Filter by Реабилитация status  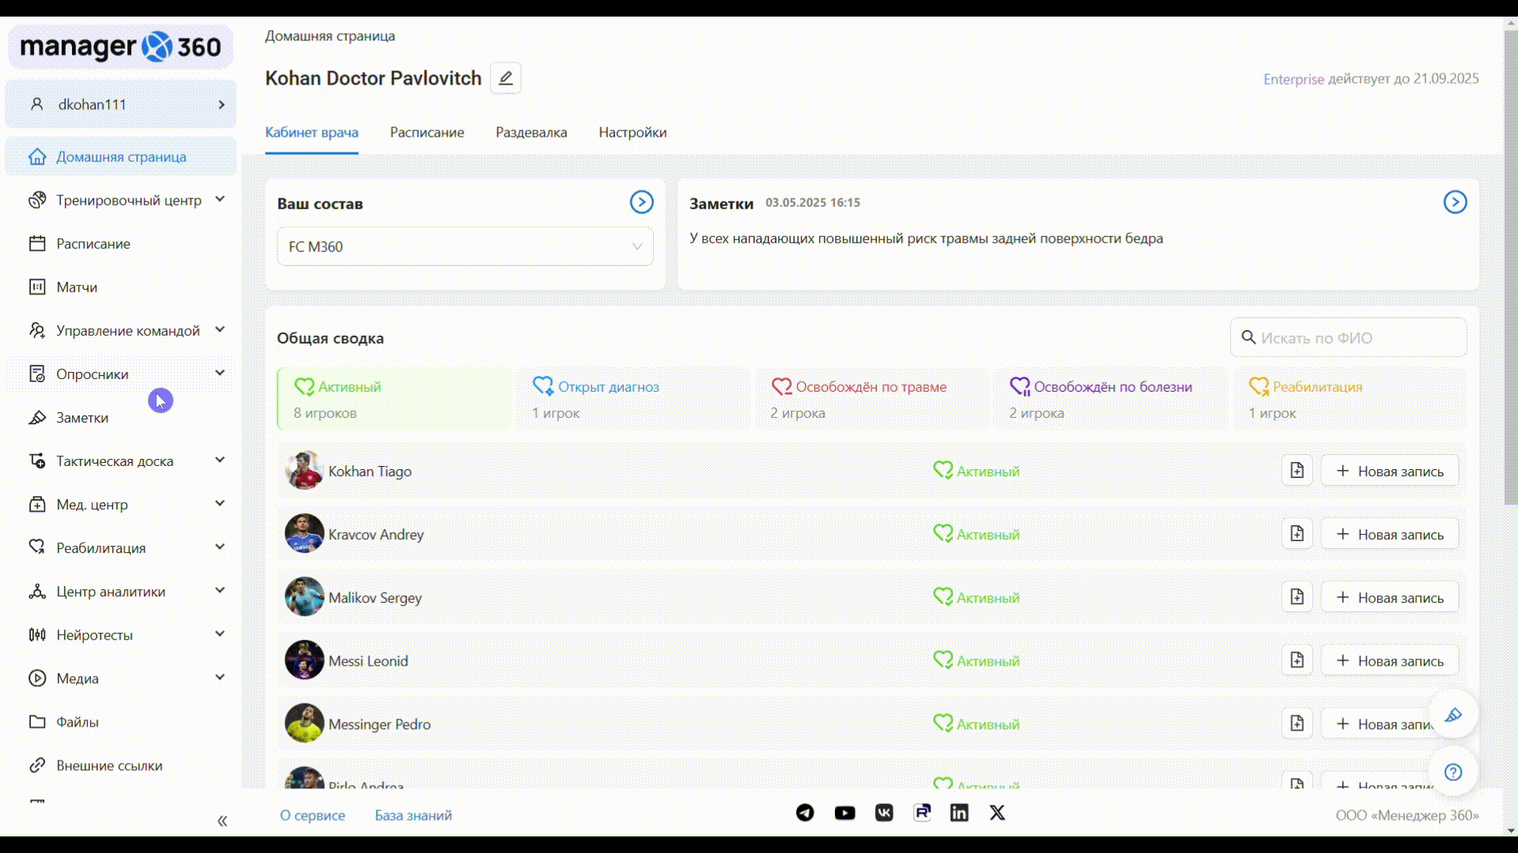pyautogui.click(x=1349, y=399)
